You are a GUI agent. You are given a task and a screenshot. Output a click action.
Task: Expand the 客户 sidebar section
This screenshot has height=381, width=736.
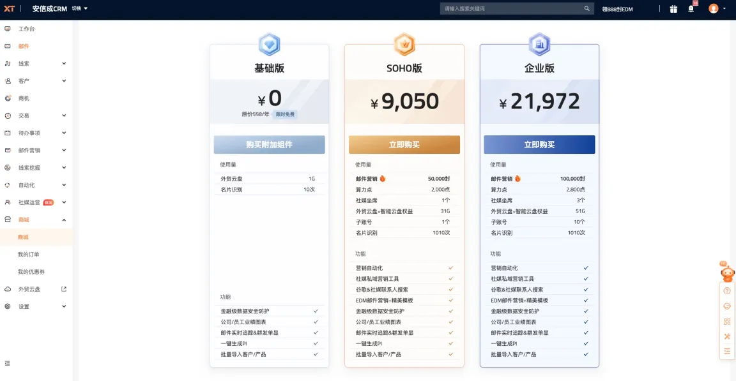tap(64, 81)
